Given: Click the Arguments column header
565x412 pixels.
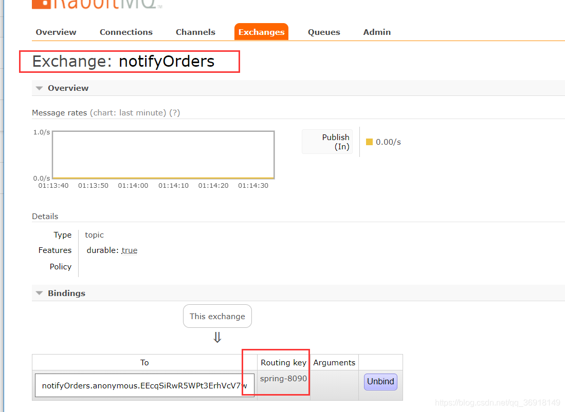Looking at the screenshot, I should tap(334, 362).
